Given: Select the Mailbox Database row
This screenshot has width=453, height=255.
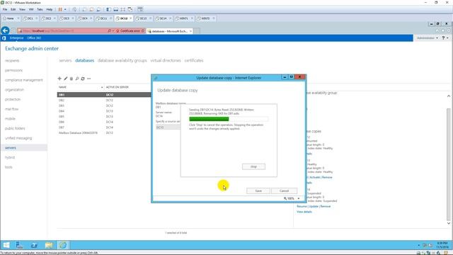Looking at the screenshot, I should pos(104,133).
